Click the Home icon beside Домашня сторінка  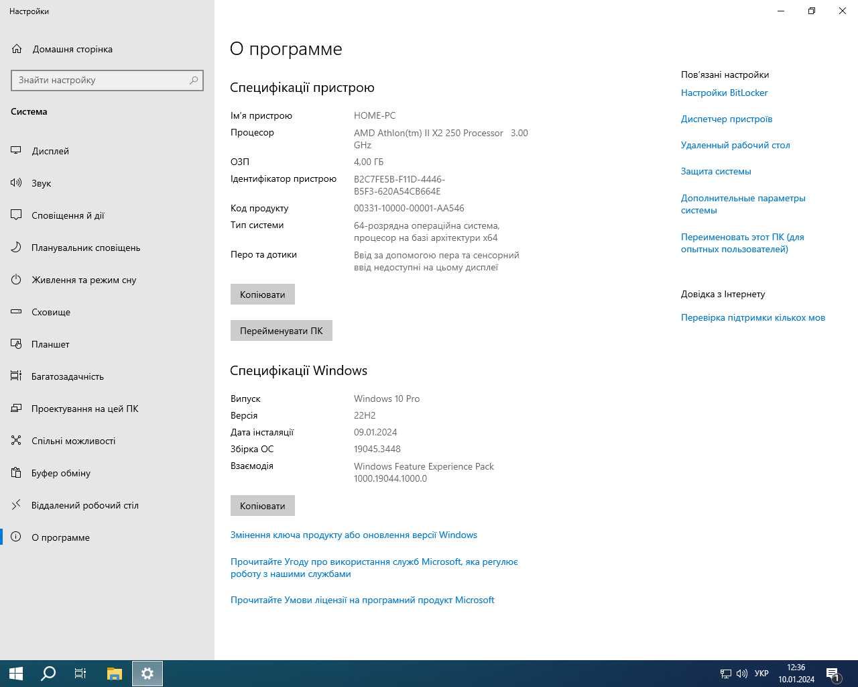(x=17, y=49)
